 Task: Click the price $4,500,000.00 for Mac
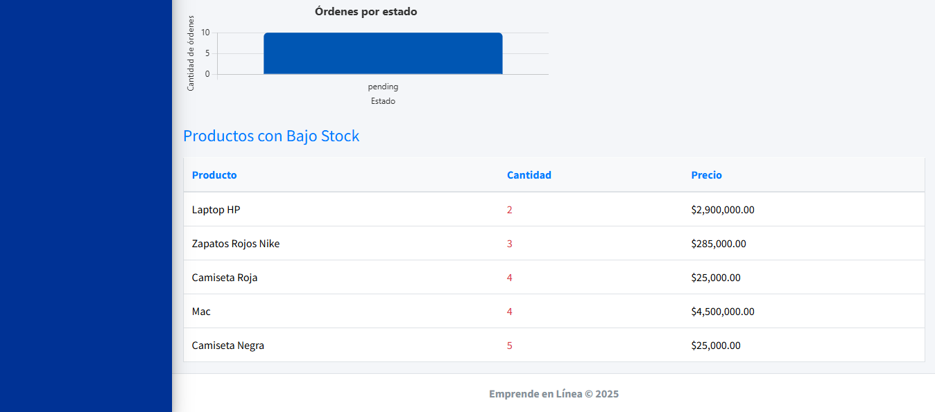click(x=723, y=312)
